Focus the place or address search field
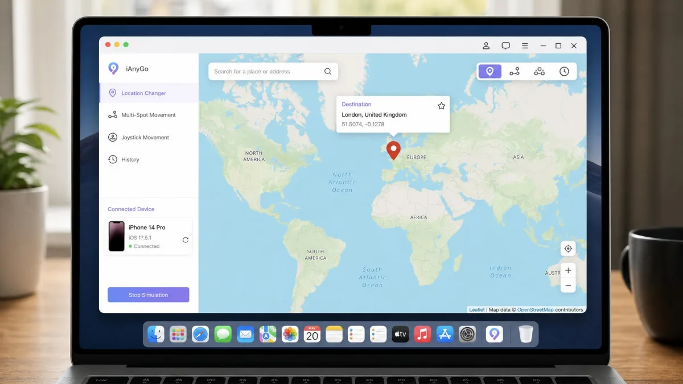683x384 pixels. click(x=273, y=72)
